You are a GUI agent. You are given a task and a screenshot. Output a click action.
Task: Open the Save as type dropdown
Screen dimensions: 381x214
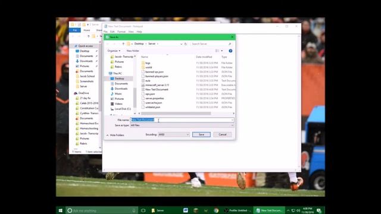(x=182, y=125)
